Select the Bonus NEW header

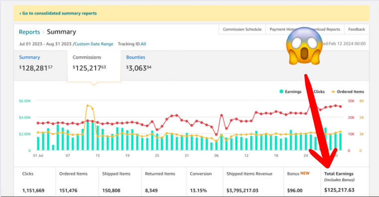point(298,173)
